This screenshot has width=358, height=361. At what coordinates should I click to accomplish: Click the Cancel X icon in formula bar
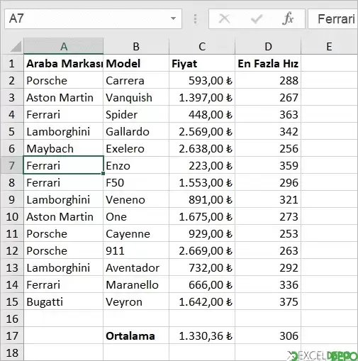pos(224,18)
